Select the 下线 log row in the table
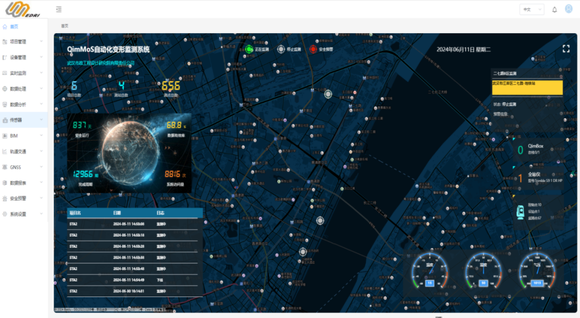 pos(134,280)
